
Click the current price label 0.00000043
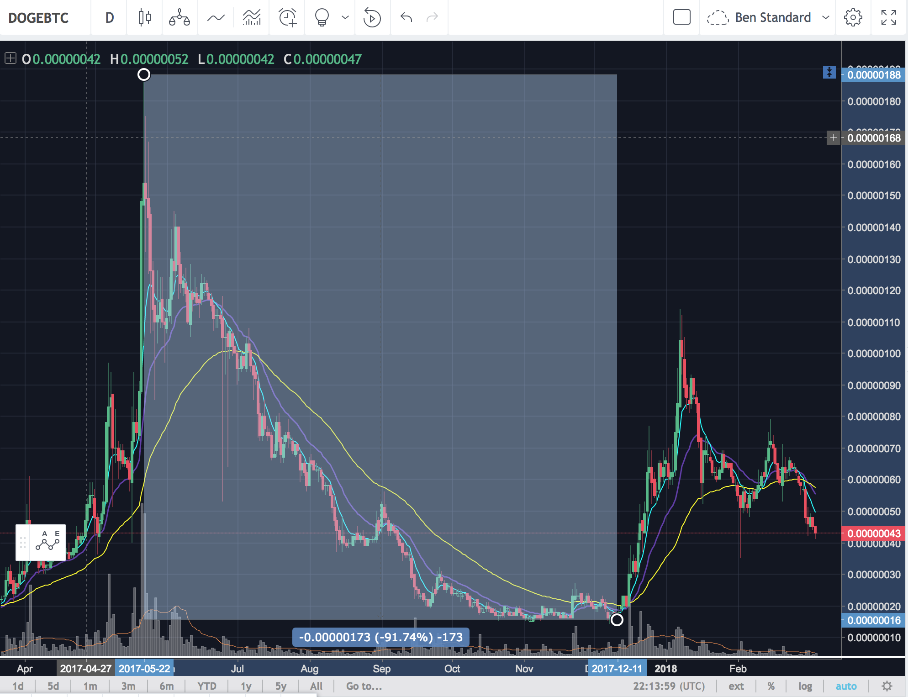coord(874,533)
